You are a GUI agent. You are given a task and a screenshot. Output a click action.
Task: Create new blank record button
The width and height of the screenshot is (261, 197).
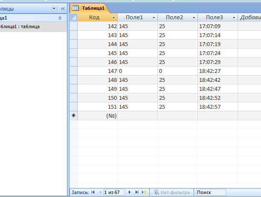[144, 192]
